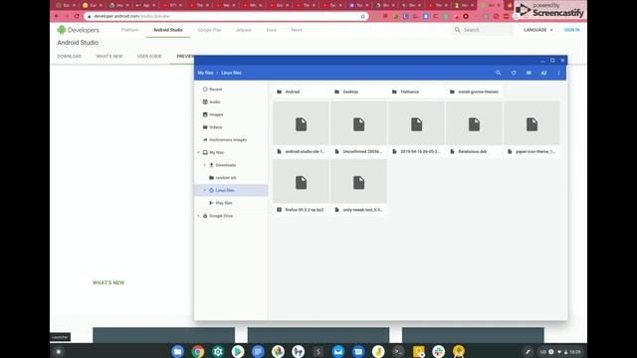The height and width of the screenshot is (358, 637).
Task: Open the News tab on Developers site
Action: point(297,30)
